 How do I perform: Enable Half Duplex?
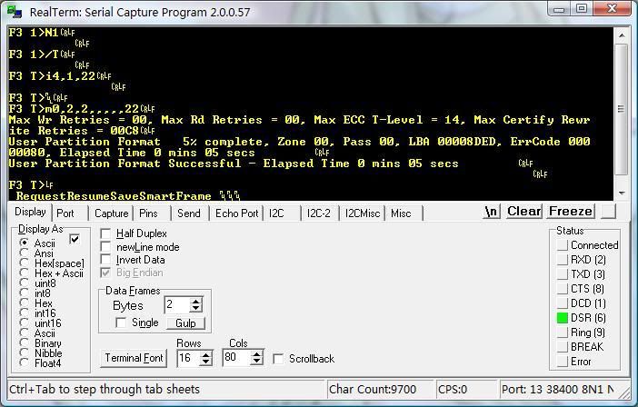tap(105, 233)
